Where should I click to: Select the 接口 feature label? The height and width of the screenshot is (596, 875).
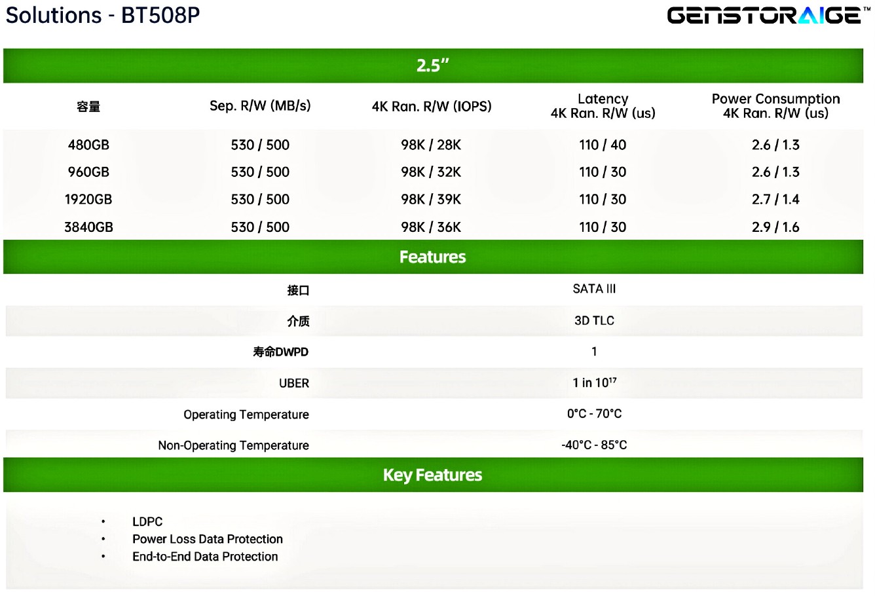click(298, 290)
